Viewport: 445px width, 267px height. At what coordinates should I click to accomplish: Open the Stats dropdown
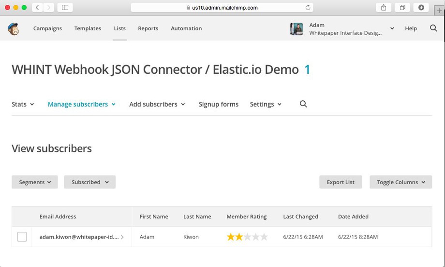(x=23, y=104)
